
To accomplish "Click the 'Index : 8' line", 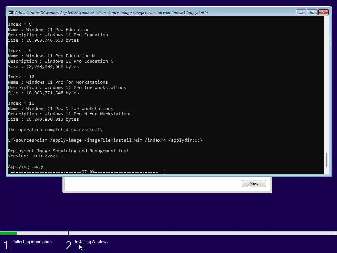I will click(x=20, y=24).
